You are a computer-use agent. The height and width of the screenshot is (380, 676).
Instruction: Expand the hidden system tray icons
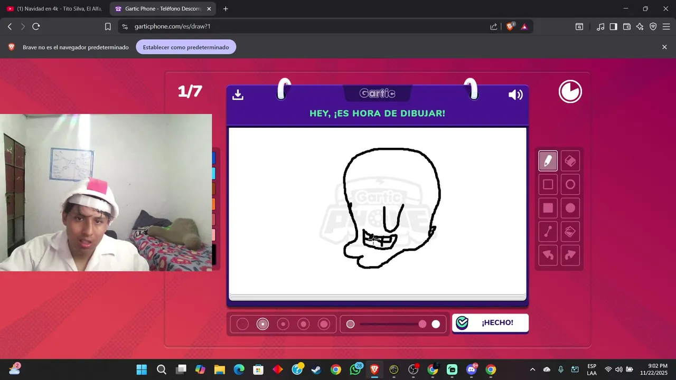532,369
